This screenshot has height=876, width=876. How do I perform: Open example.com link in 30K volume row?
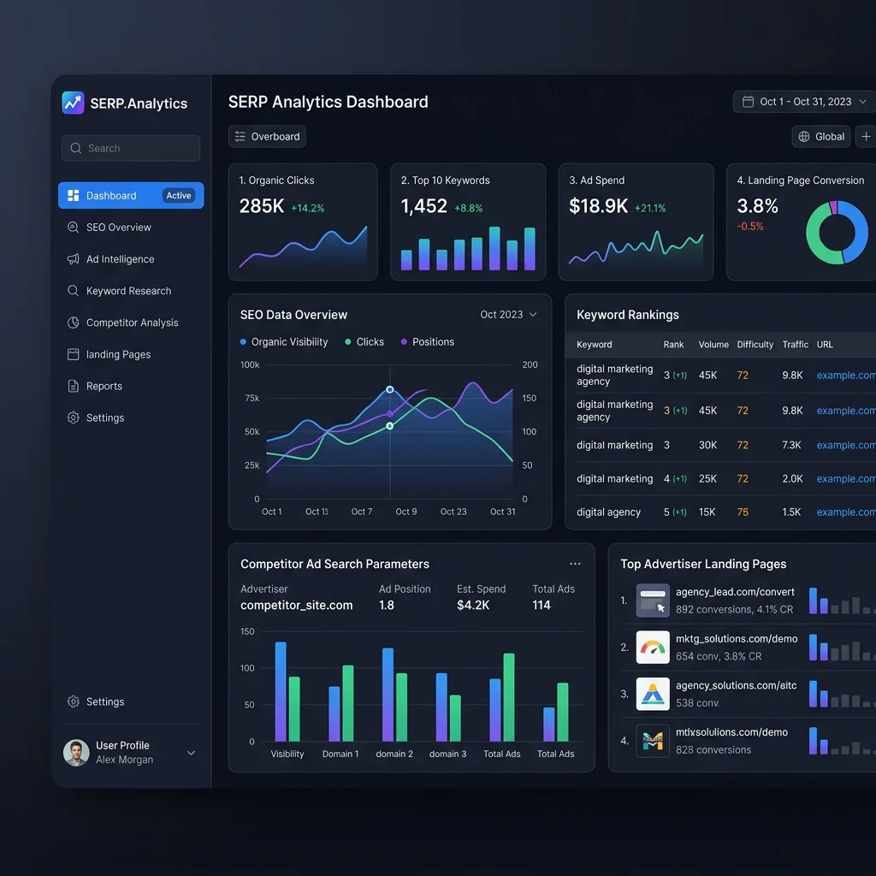pyautogui.click(x=846, y=445)
